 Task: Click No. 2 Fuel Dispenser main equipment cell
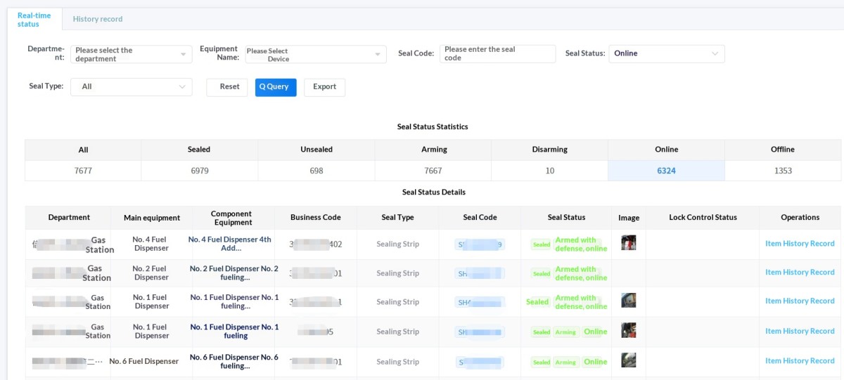click(x=152, y=273)
